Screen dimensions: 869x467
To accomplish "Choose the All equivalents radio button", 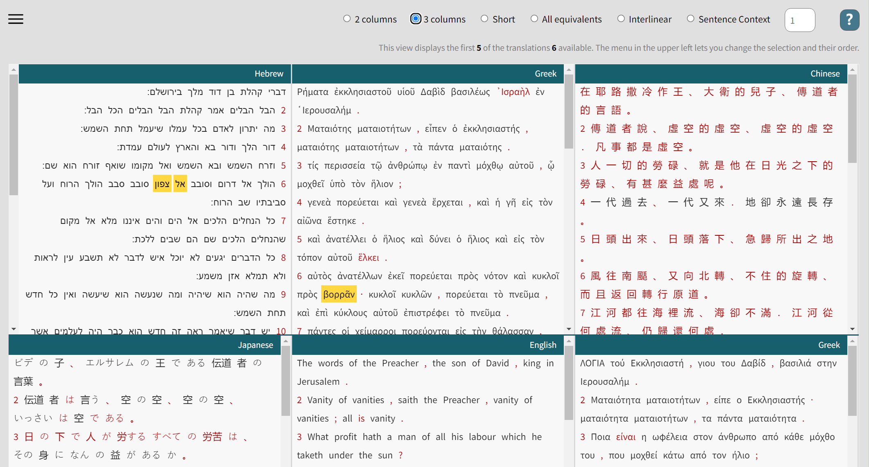I will [534, 19].
